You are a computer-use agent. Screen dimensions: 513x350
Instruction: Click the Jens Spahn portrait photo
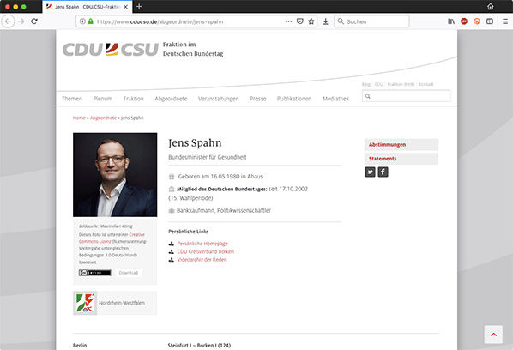(115, 175)
